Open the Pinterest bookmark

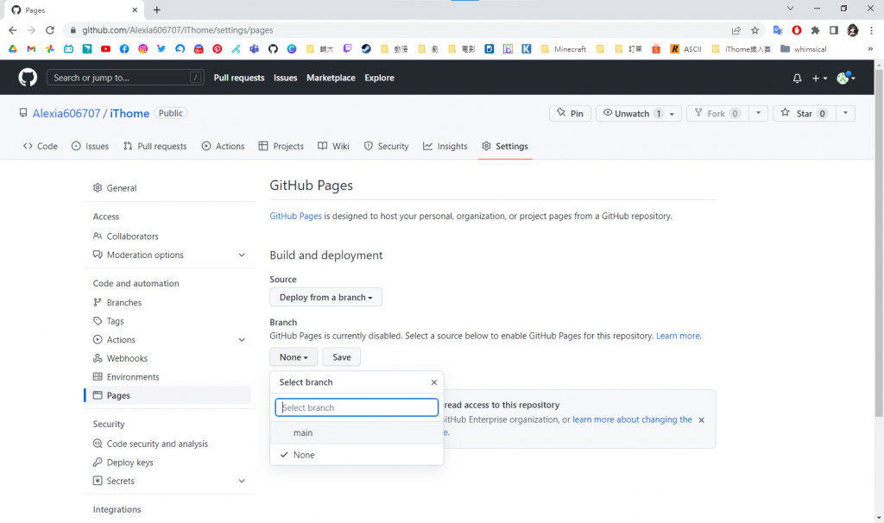tap(217, 49)
